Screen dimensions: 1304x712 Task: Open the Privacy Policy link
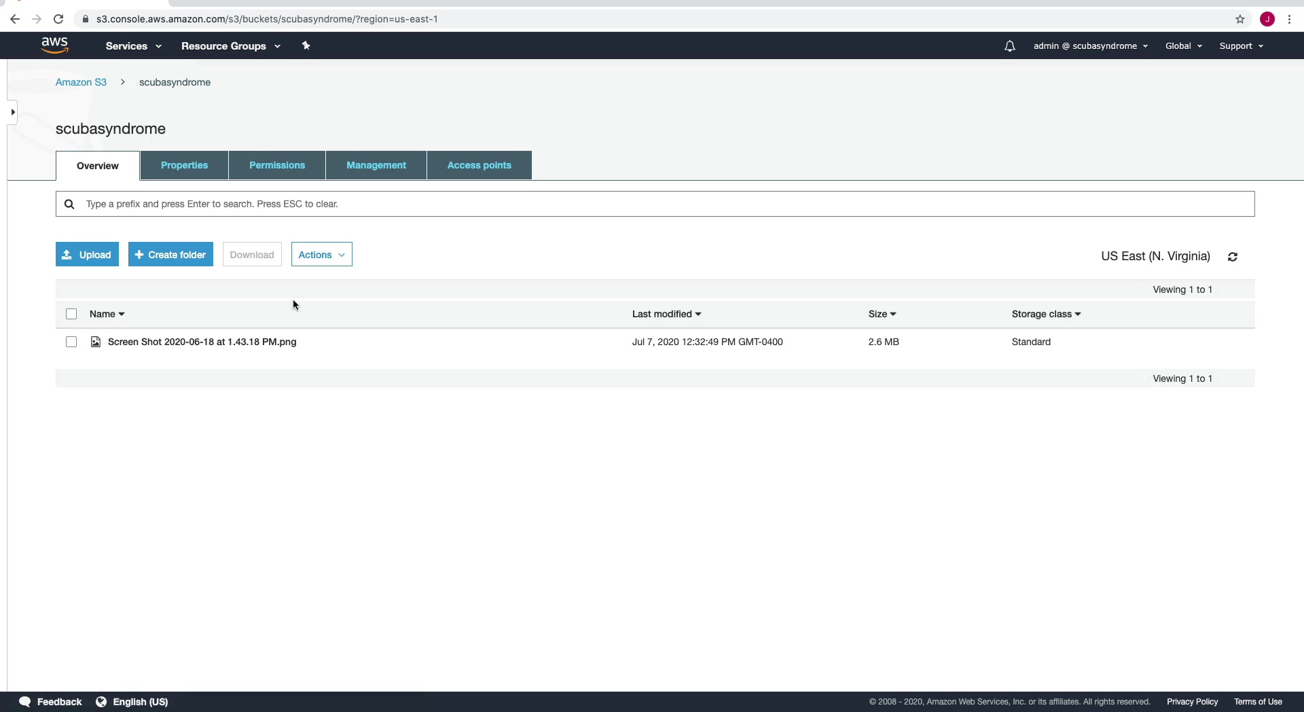[1193, 702]
